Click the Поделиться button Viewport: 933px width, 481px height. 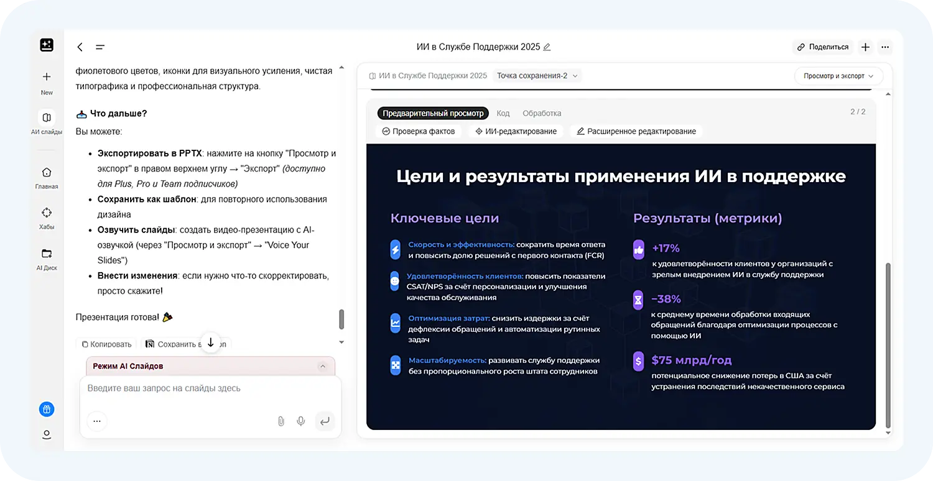[x=822, y=47]
